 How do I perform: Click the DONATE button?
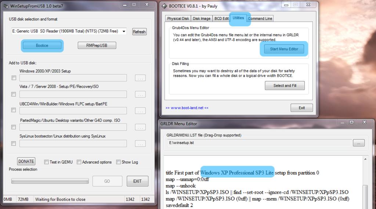(26, 161)
